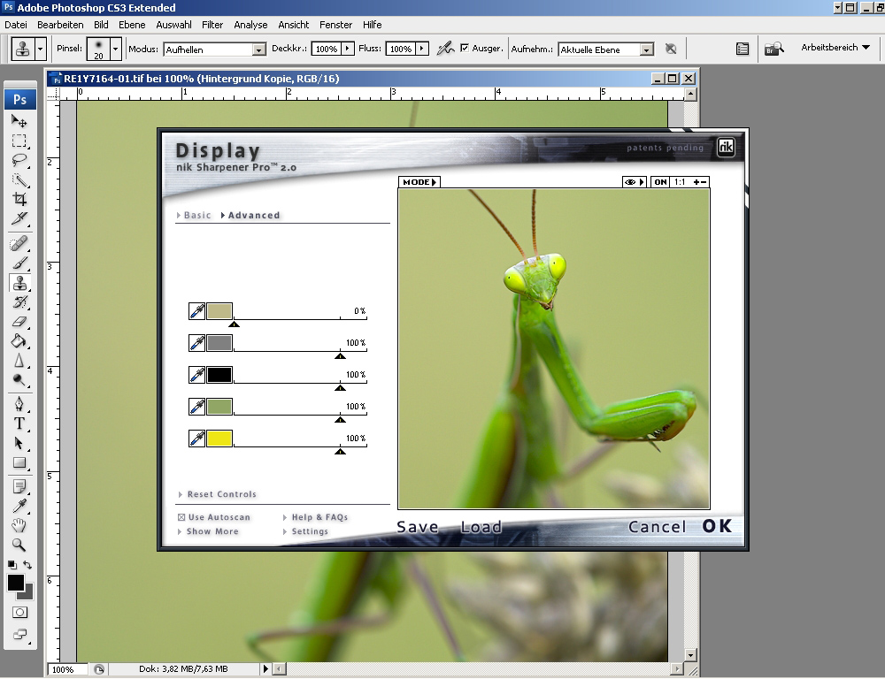Click the beige swatch slider handle at 0%
885x679 pixels.
point(235,324)
